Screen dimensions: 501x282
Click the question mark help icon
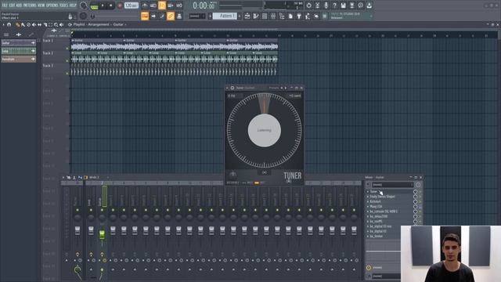coord(334,5)
